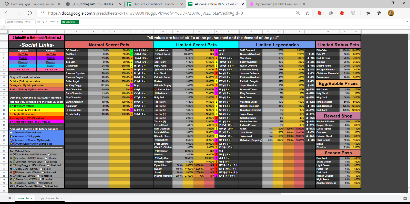Viewport: 410px width, 204px height.
Task: Select the Normal Secret Pets header cell
Action: click(109, 45)
